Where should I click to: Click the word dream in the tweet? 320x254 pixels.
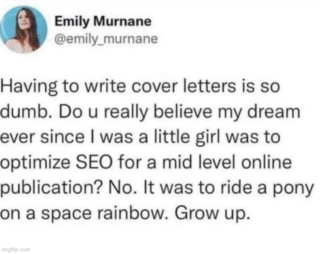point(274,112)
